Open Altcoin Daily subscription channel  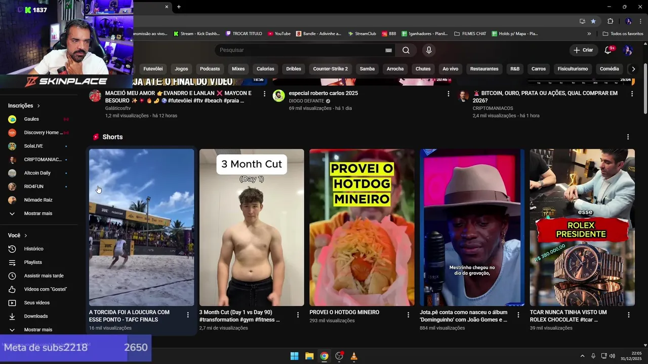pyautogui.click(x=38, y=173)
